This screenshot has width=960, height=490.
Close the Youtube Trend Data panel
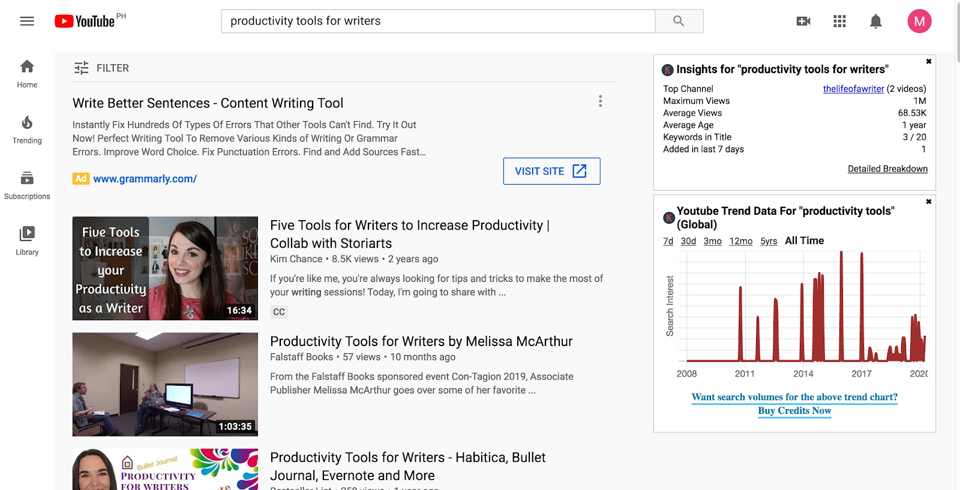click(929, 202)
